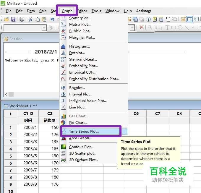
Task: Choose Pie Chart menu entry
Action: pos(94,123)
